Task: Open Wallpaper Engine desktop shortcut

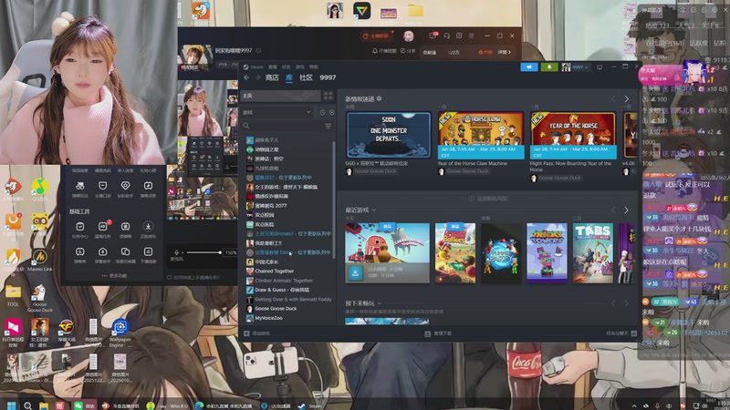Action: tap(120, 333)
